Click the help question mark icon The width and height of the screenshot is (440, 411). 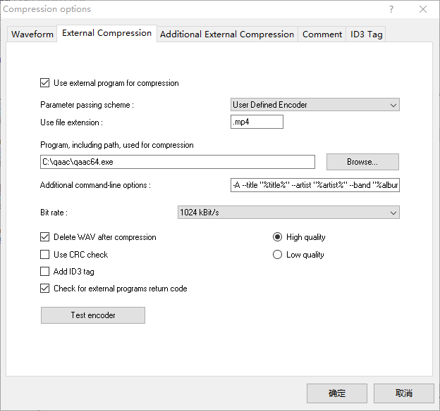click(391, 9)
